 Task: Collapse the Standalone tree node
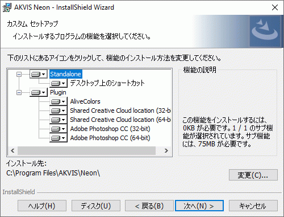coord(19,74)
